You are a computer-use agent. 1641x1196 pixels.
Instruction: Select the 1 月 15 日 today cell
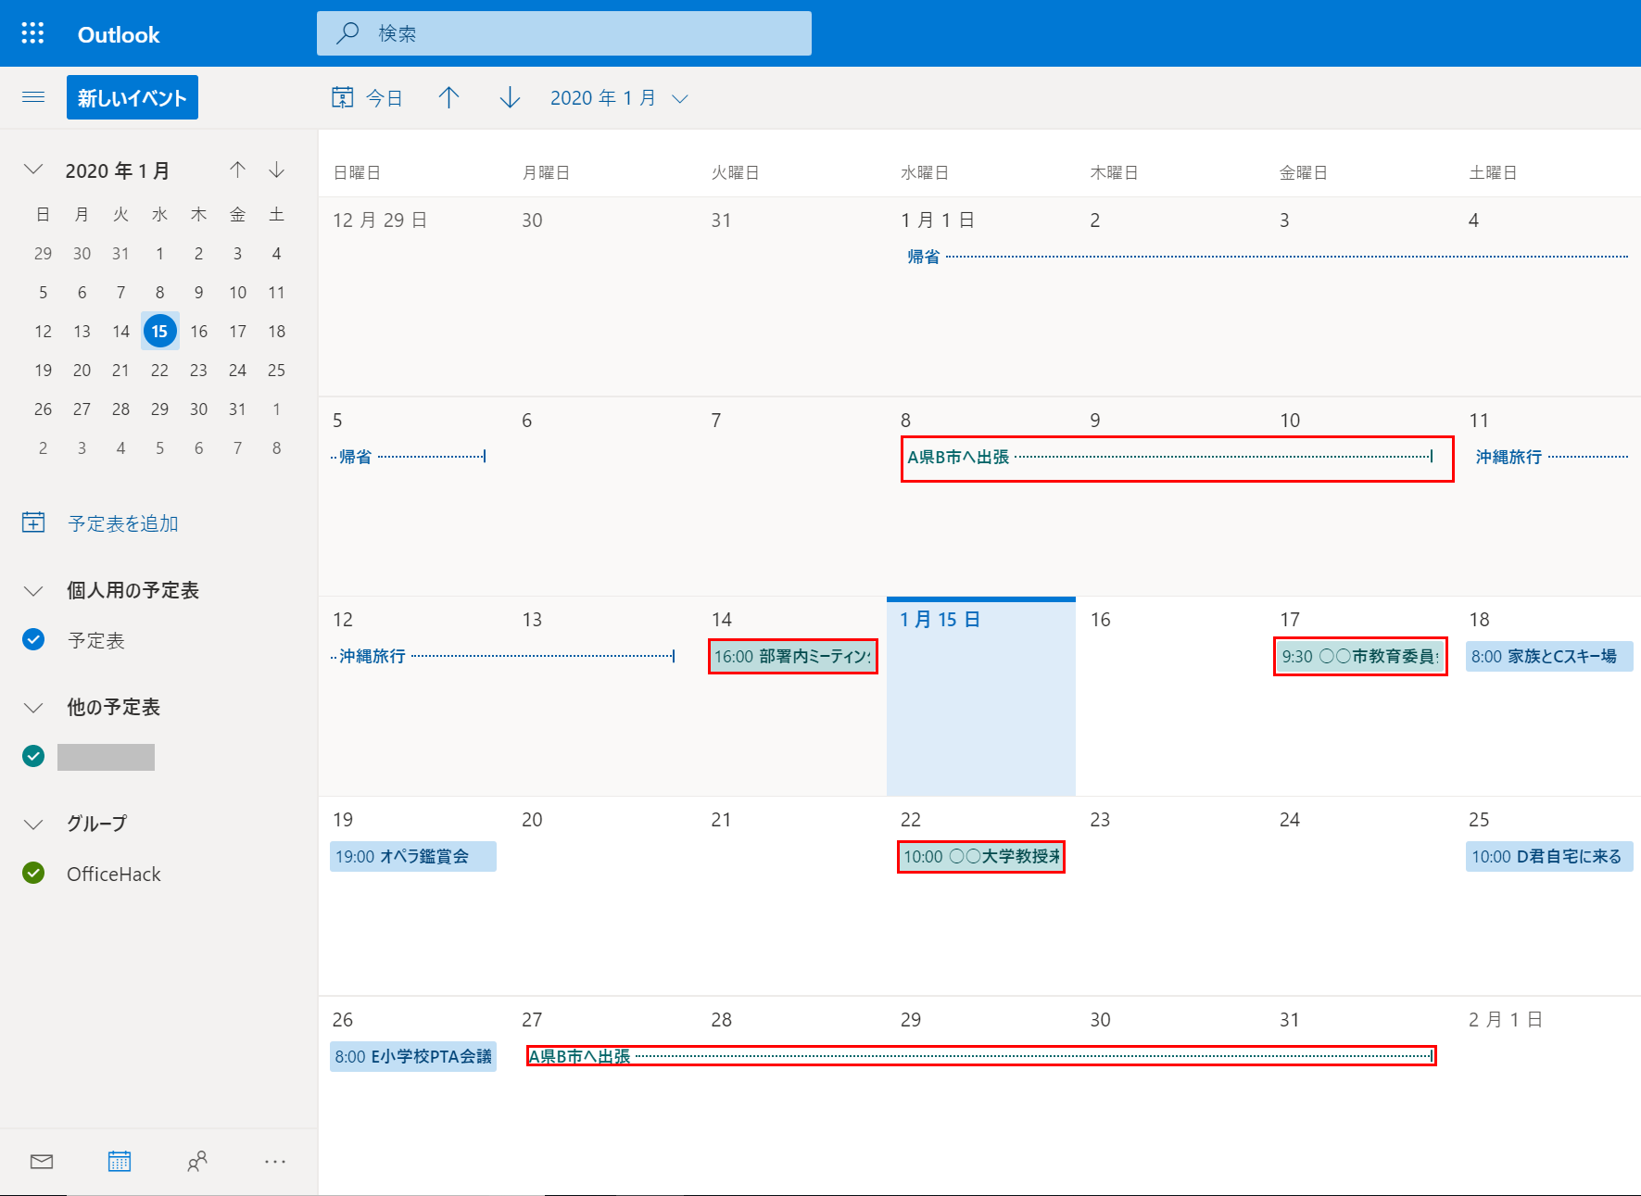coord(981,697)
